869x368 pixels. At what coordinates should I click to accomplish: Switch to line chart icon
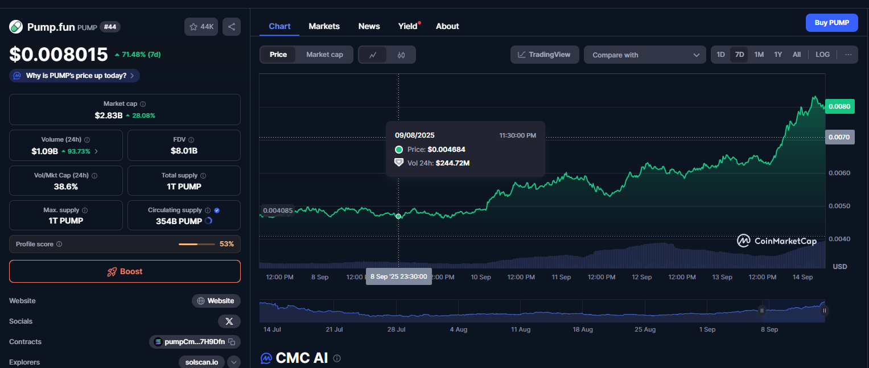[x=373, y=55]
